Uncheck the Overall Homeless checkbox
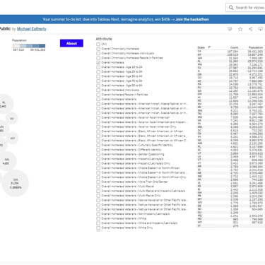This screenshot has height=265, width=265. pyautogui.click(x=98, y=62)
